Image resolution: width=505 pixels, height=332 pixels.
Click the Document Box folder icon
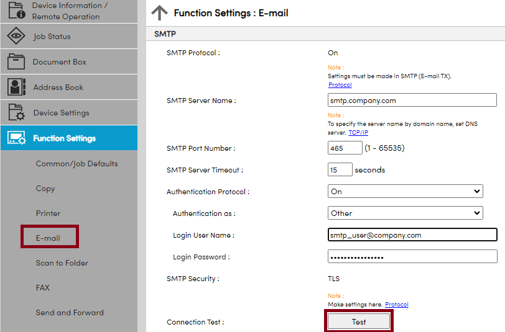[16, 62]
